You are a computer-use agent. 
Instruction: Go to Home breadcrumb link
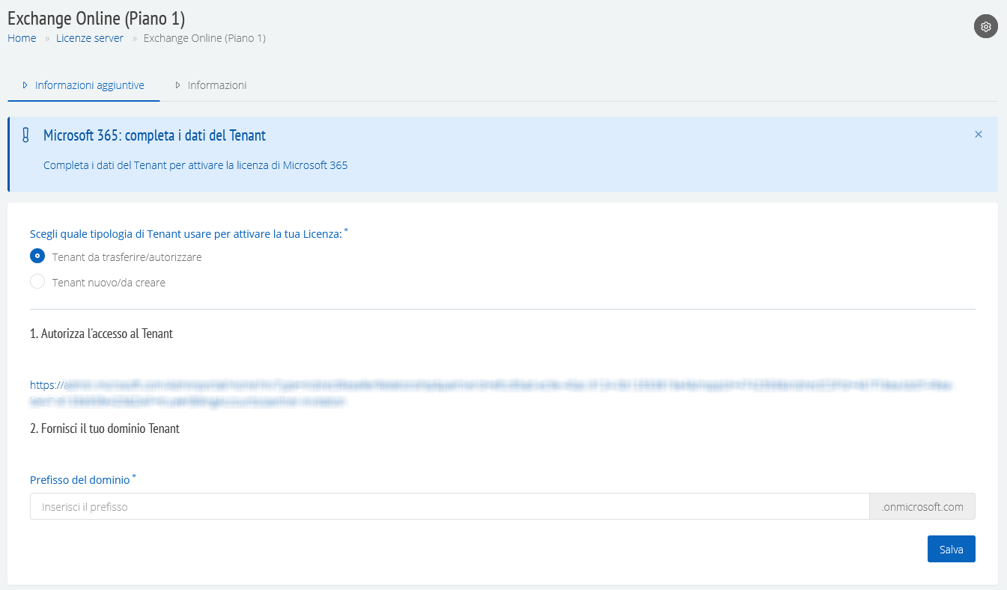pos(22,38)
